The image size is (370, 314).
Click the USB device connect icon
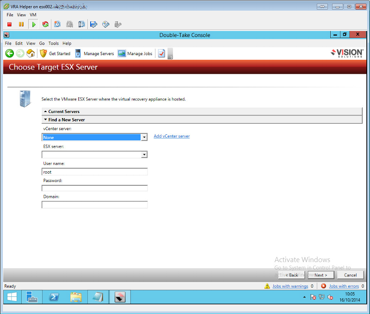[x=118, y=25]
